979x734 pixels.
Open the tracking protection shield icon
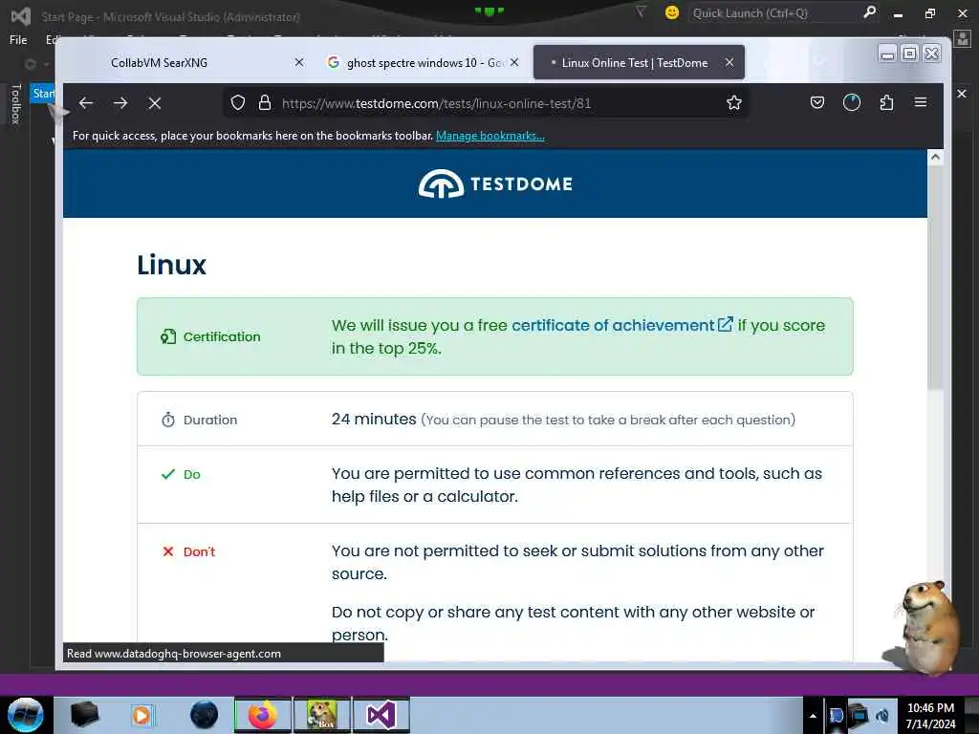click(238, 103)
